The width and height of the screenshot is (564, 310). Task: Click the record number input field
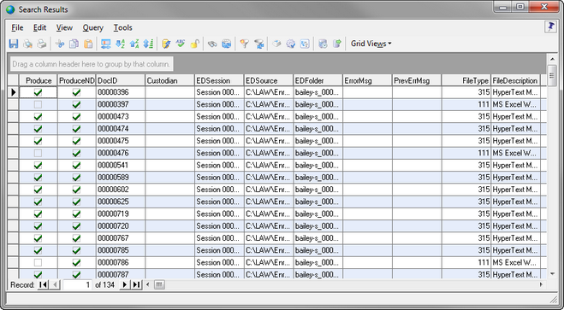click(x=77, y=285)
